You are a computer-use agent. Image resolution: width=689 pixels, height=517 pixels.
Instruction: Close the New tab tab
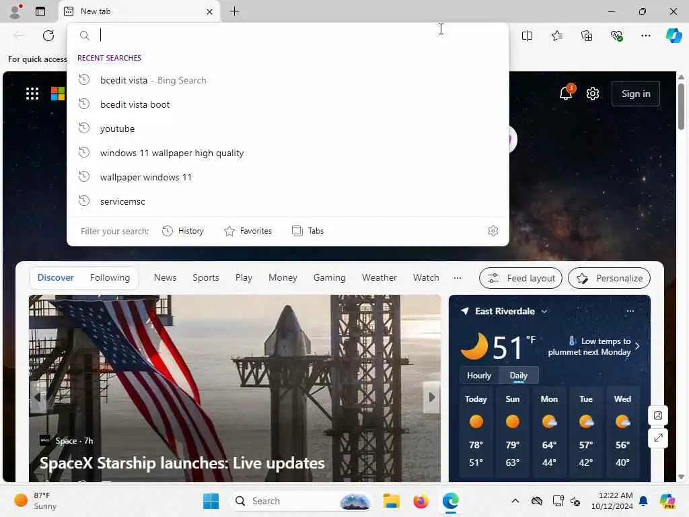coord(210,12)
